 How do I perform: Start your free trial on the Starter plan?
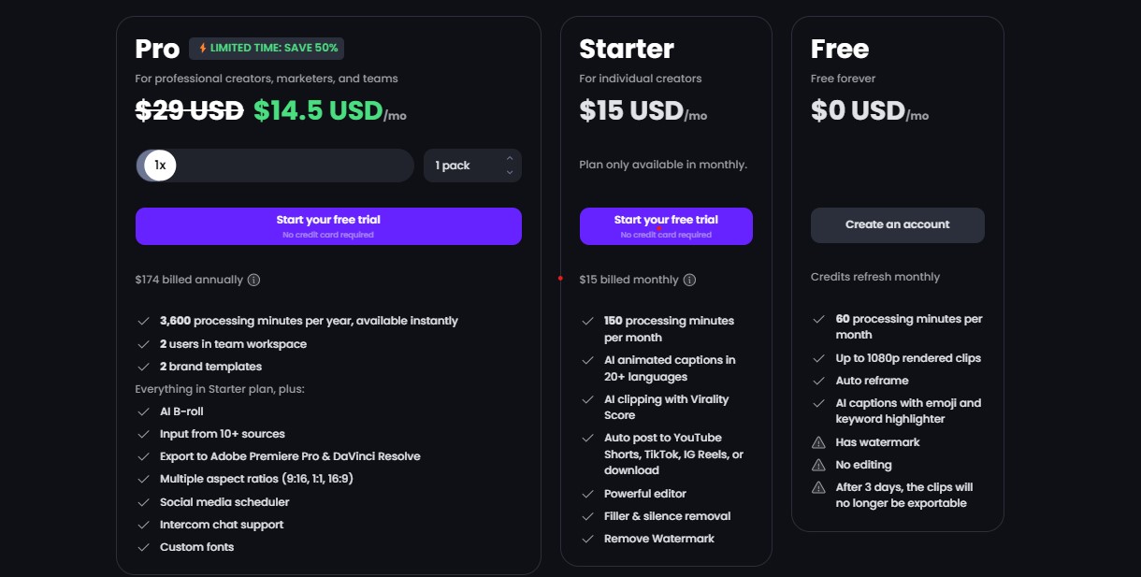[x=666, y=225]
